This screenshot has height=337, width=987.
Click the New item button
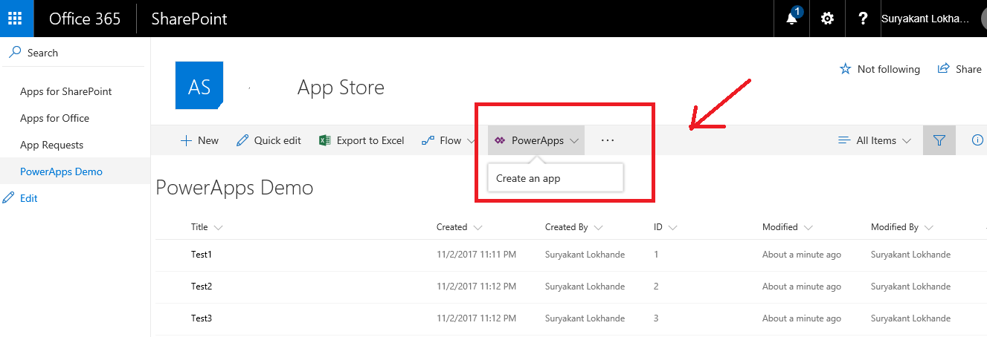[x=199, y=140]
